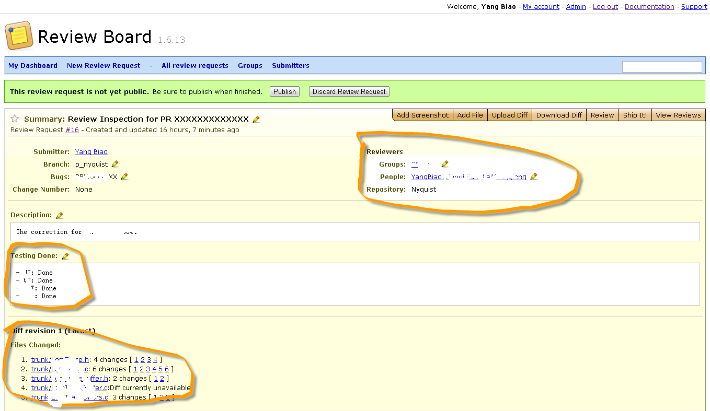The height and width of the screenshot is (411, 710).
Task: Edit the Bugs field via pencil icon
Action: click(x=124, y=177)
